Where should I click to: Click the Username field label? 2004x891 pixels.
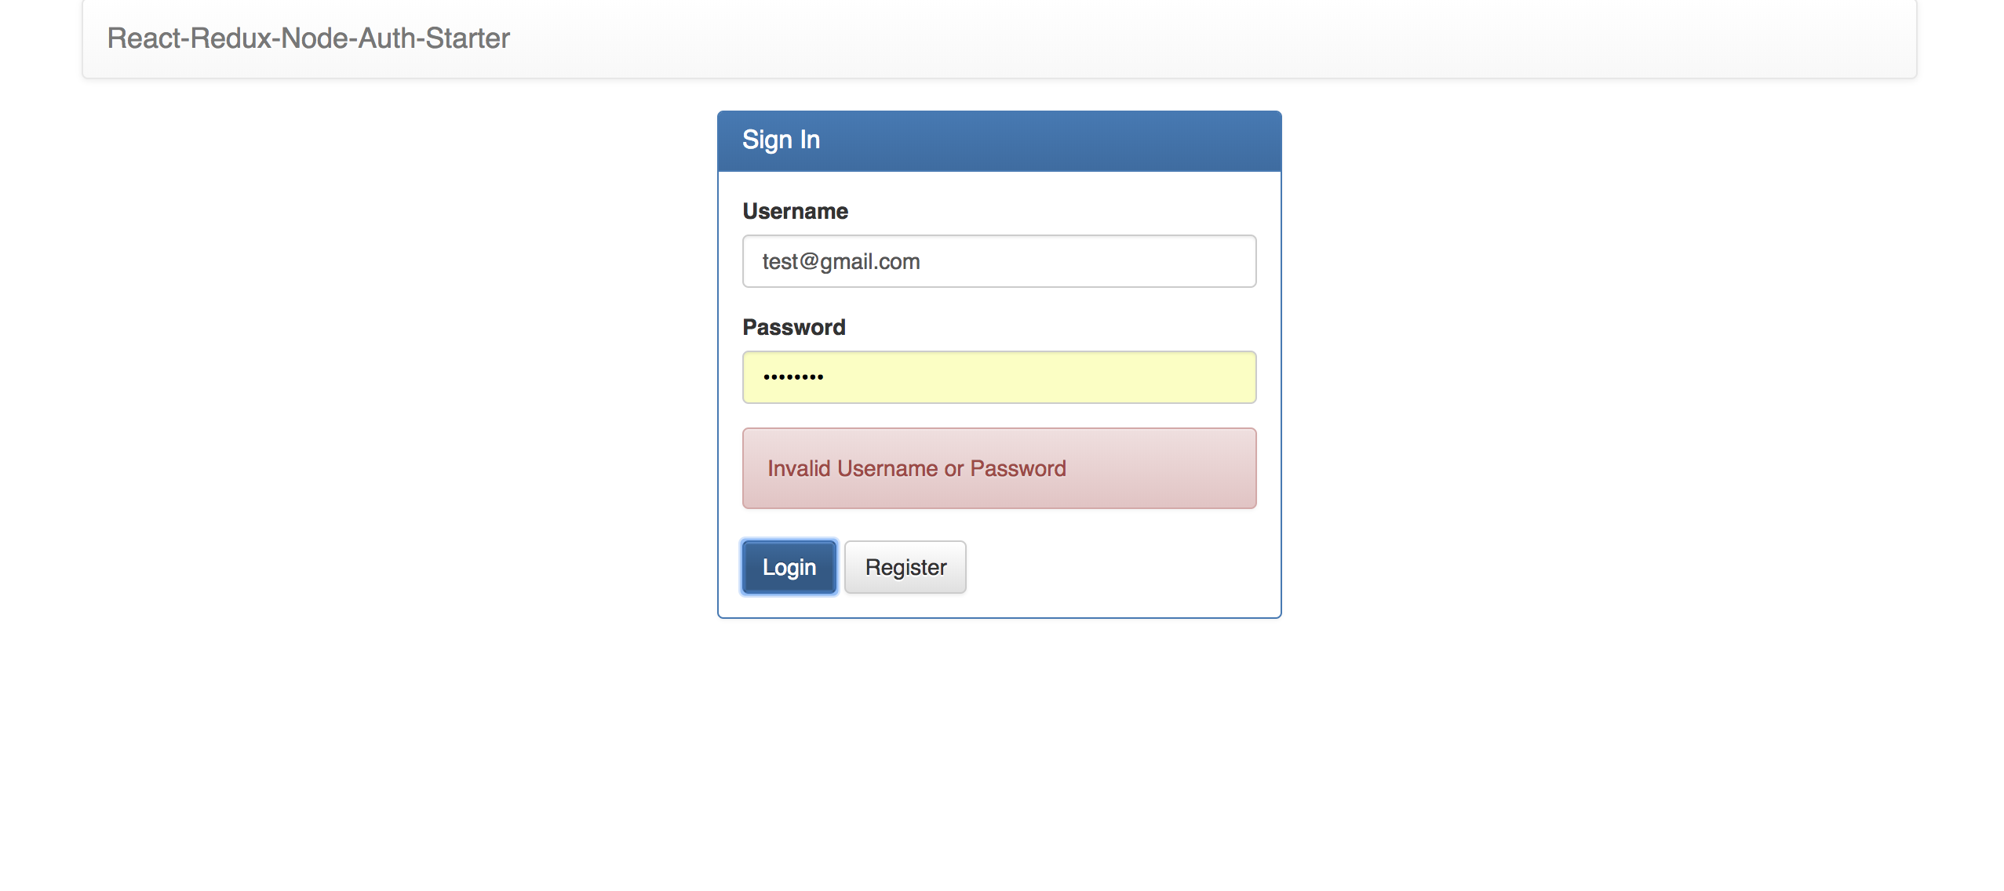click(x=795, y=211)
